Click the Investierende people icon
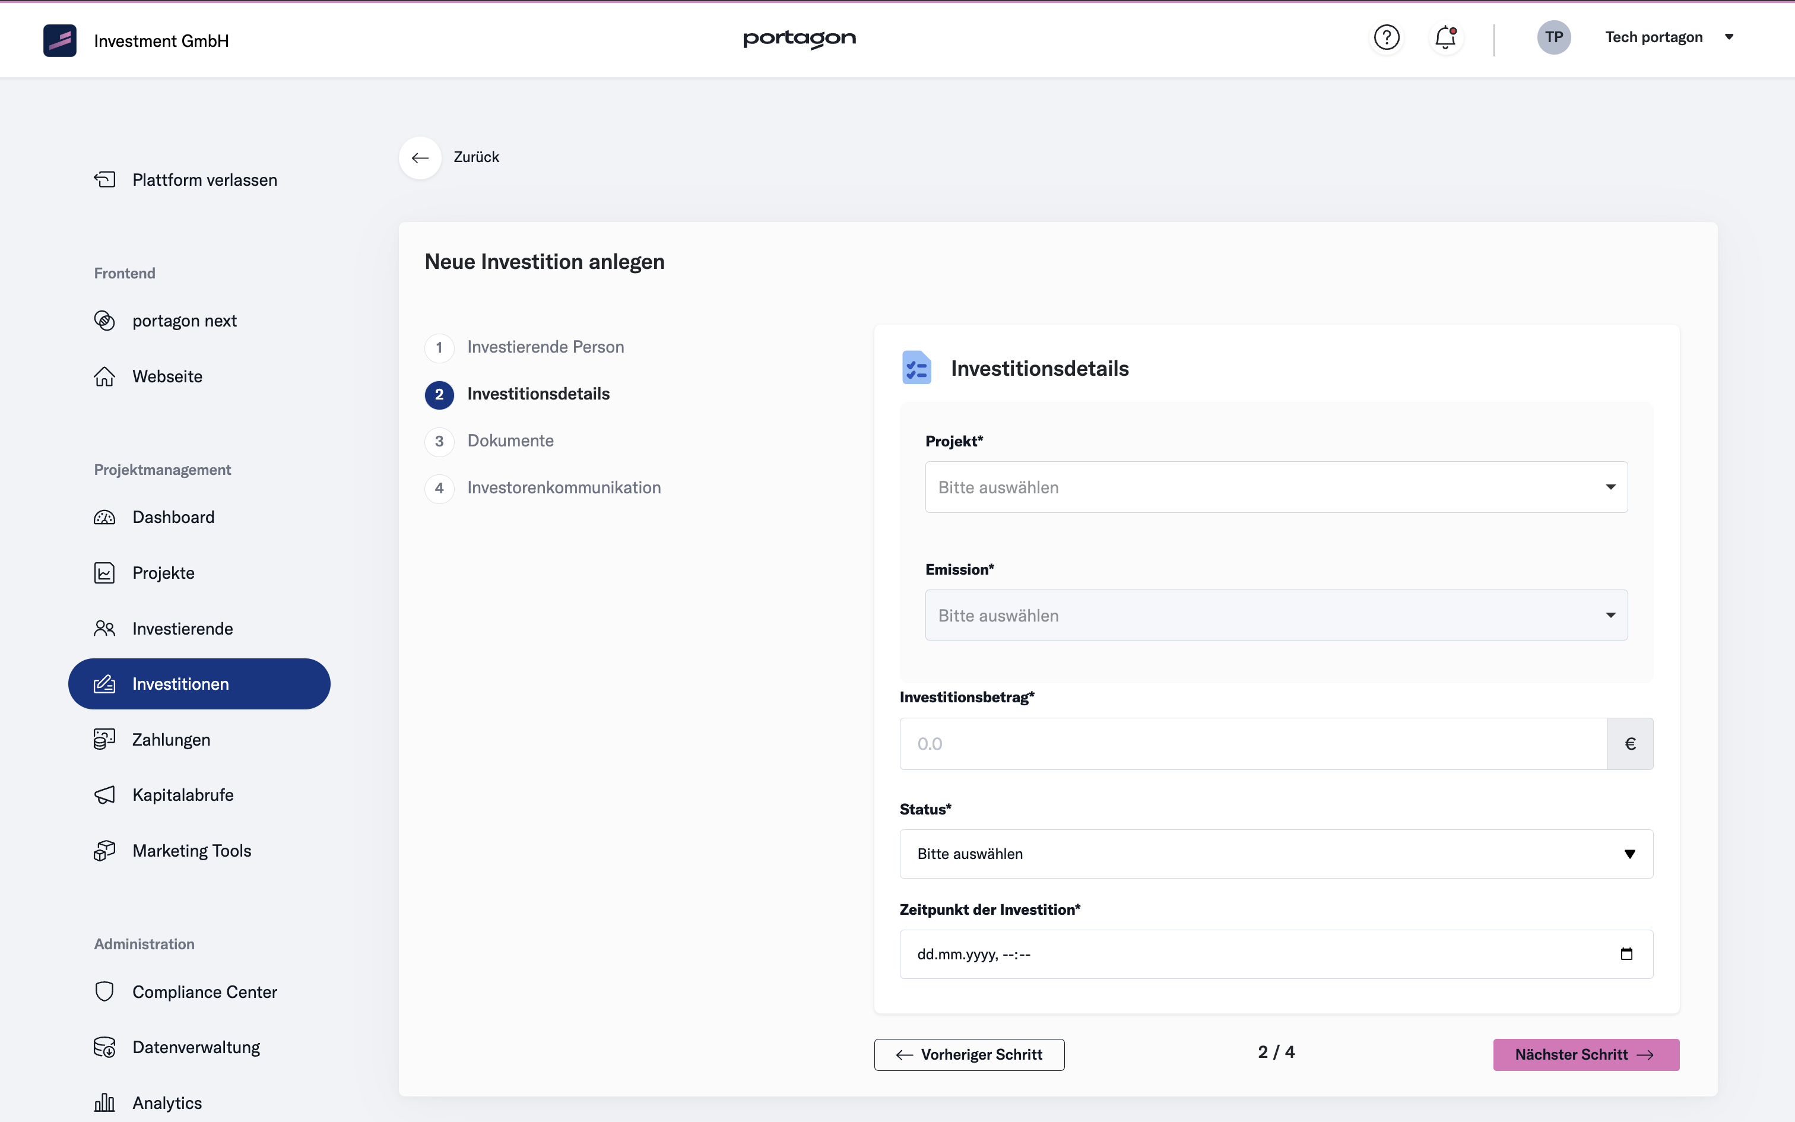The height and width of the screenshot is (1122, 1795). [x=104, y=629]
